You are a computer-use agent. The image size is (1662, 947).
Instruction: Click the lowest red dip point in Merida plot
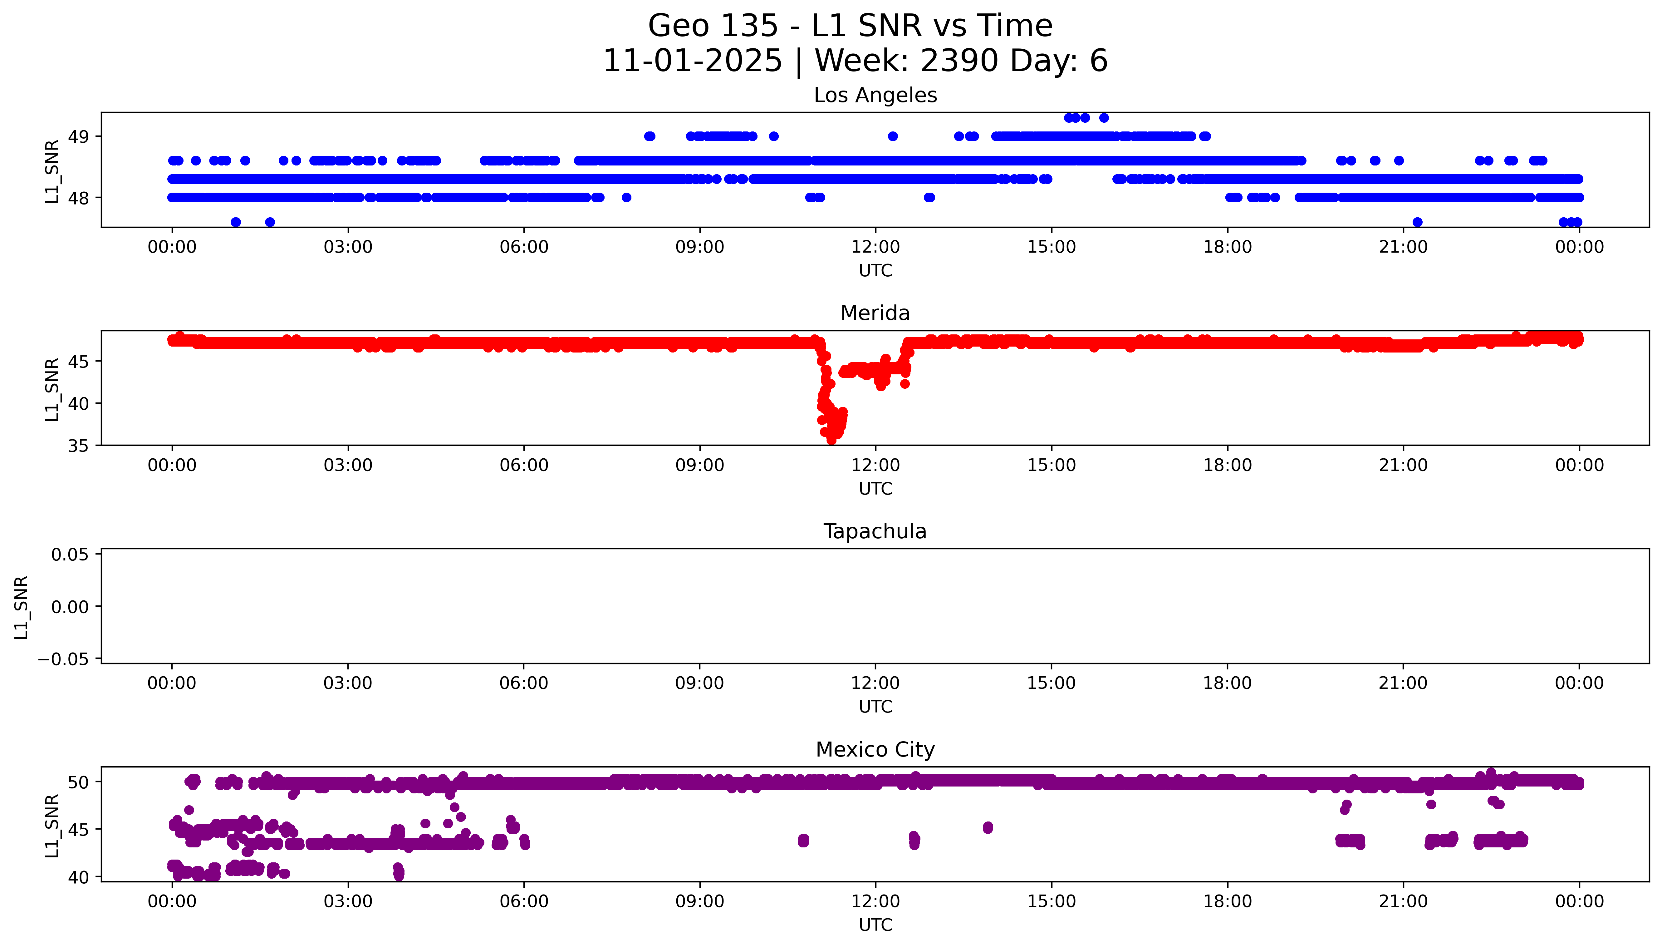click(x=831, y=440)
